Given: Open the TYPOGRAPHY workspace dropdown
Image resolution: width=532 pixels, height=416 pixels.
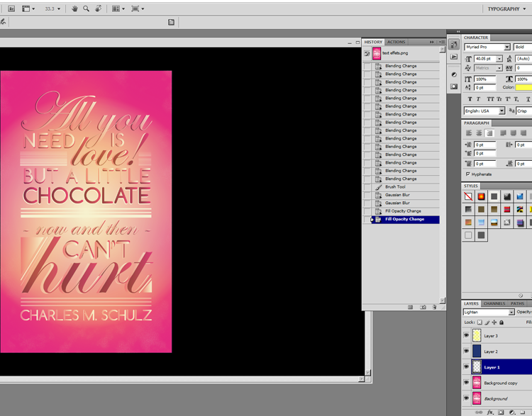Looking at the screenshot, I should pyautogui.click(x=507, y=9).
